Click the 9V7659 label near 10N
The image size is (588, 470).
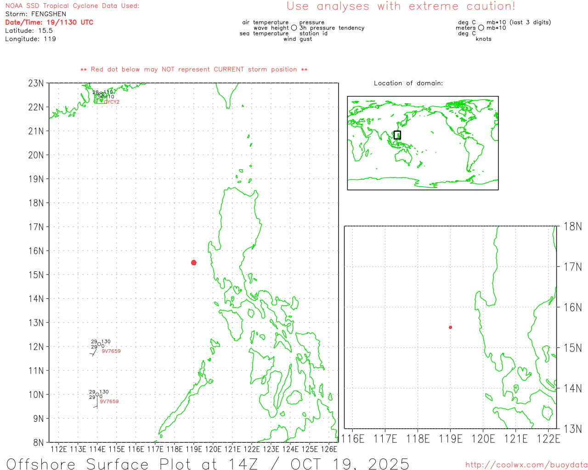[109, 402]
